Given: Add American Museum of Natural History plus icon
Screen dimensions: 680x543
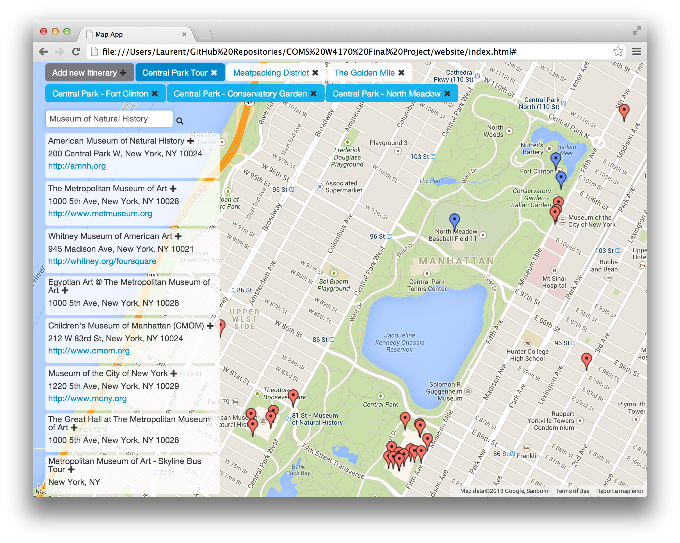Looking at the screenshot, I should [191, 141].
